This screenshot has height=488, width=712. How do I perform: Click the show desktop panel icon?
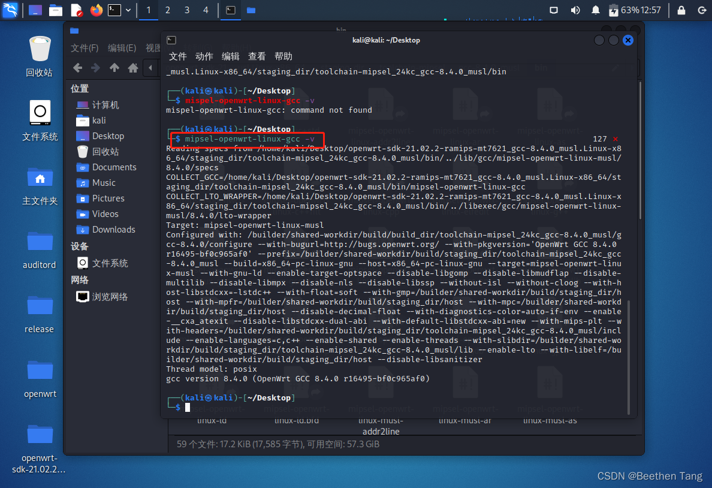[35, 10]
